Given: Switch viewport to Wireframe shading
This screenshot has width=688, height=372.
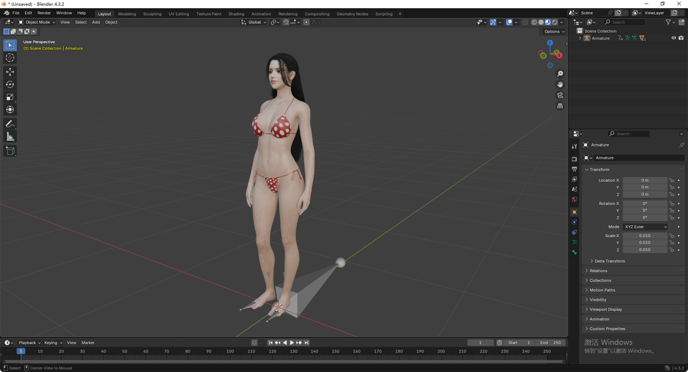Looking at the screenshot, I should pos(534,22).
